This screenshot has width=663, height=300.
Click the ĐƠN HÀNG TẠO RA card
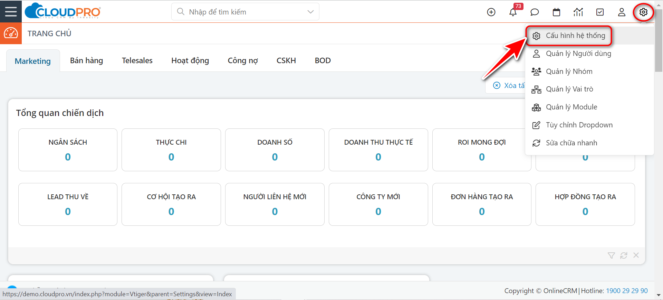click(x=482, y=204)
